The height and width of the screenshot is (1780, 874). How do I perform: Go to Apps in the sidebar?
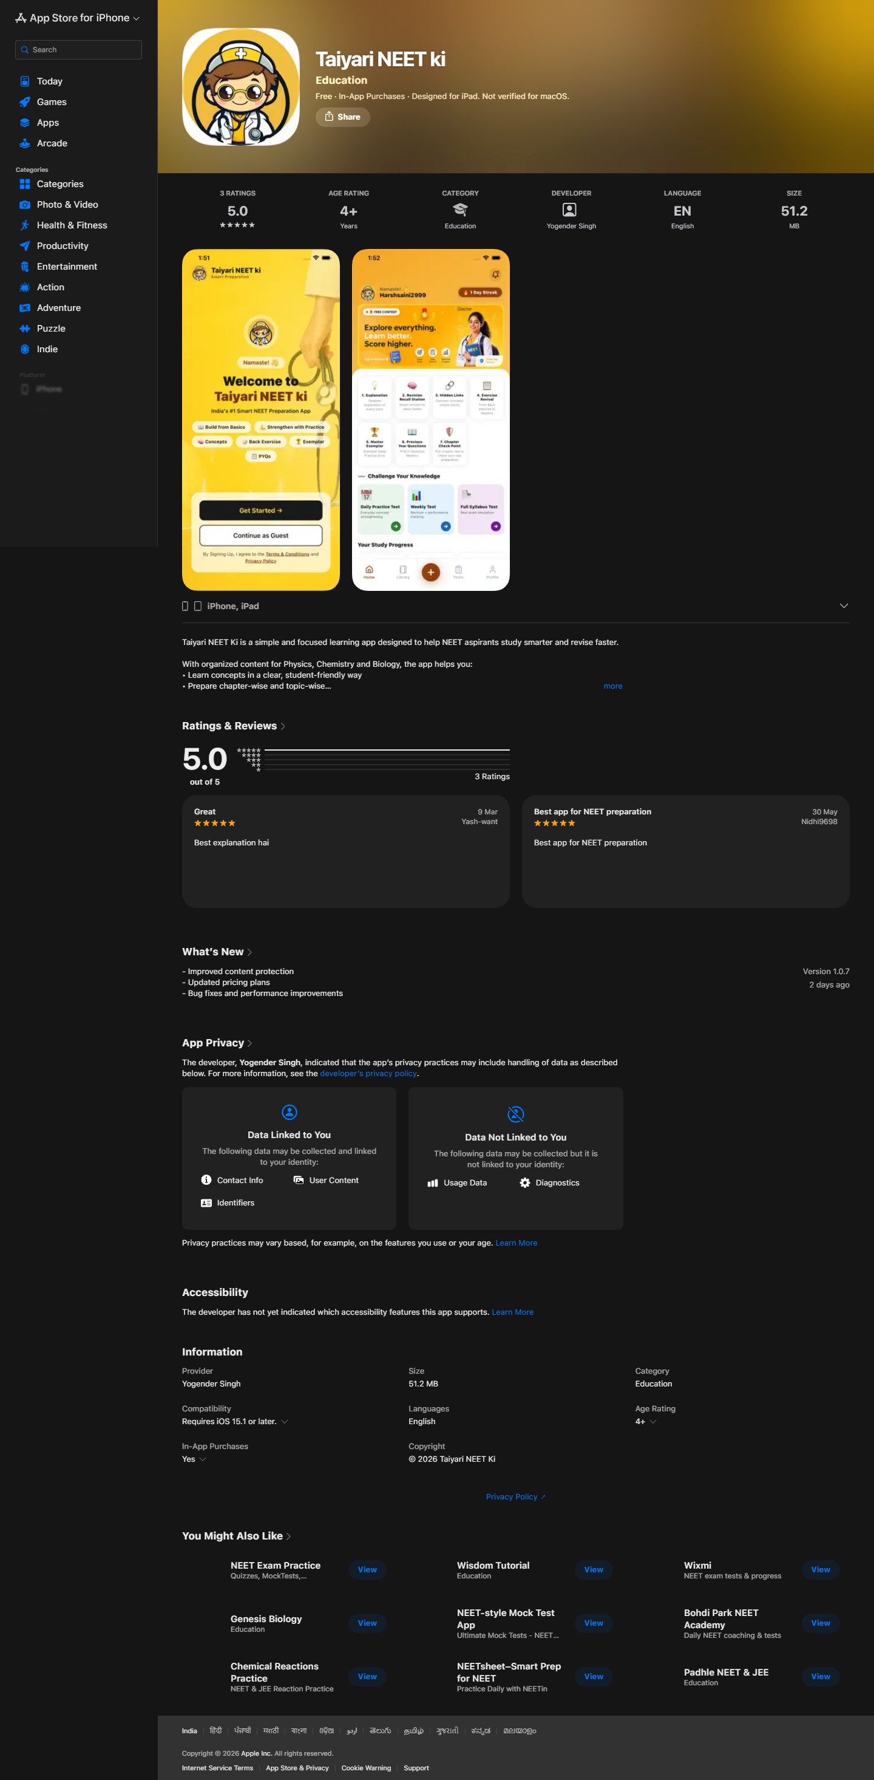click(x=47, y=123)
